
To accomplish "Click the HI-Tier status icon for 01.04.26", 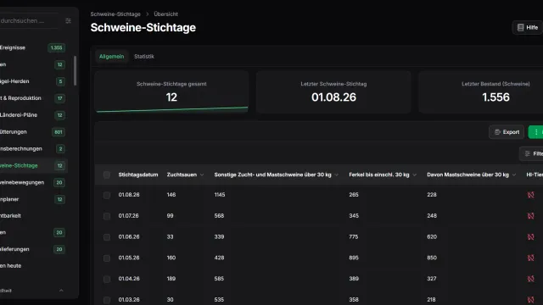I will pyautogui.click(x=530, y=279).
